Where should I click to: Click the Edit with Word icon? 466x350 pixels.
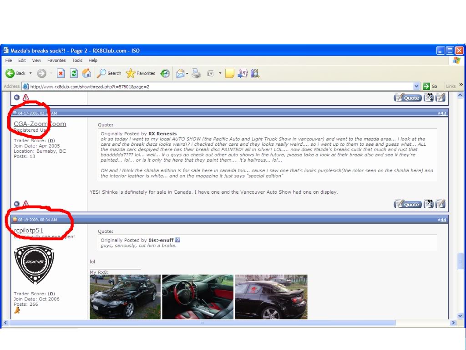click(211, 73)
